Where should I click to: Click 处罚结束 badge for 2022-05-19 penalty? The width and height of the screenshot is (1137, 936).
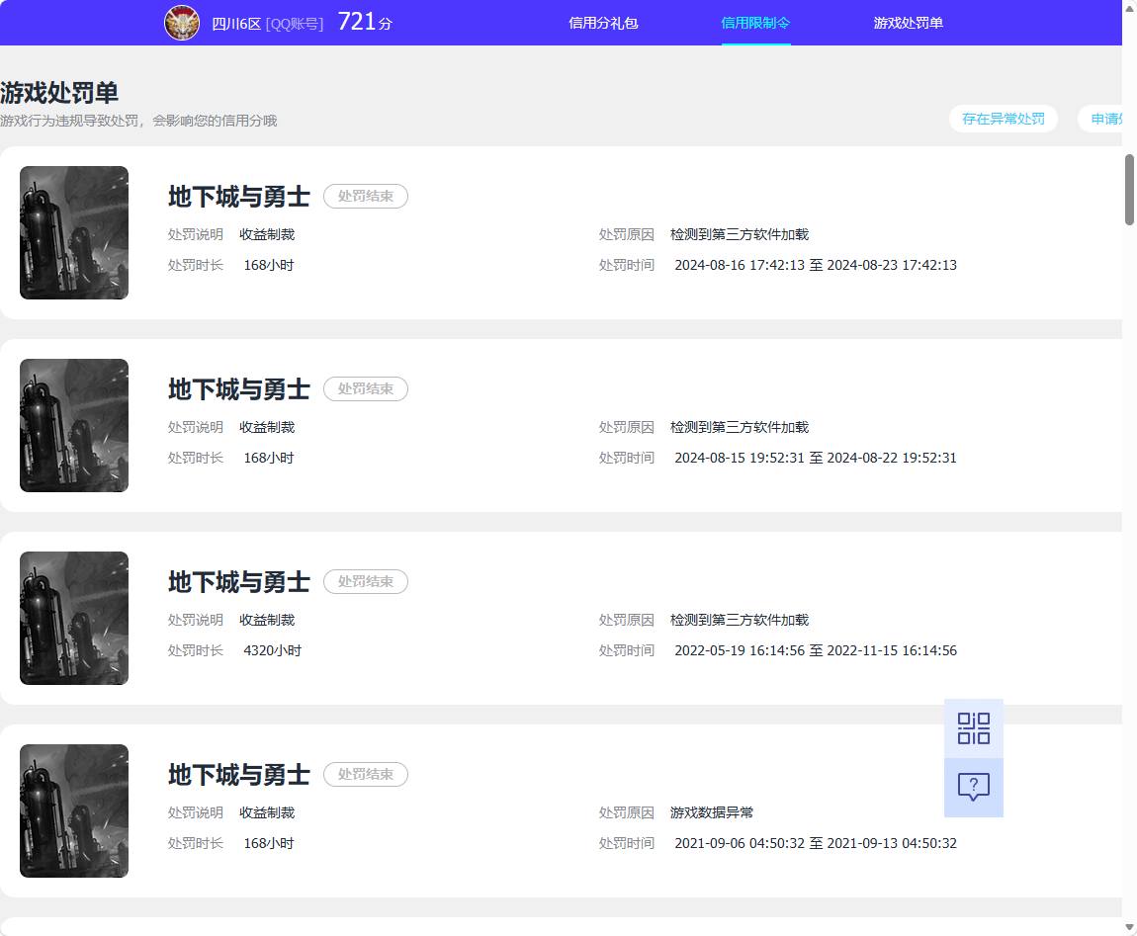366,582
